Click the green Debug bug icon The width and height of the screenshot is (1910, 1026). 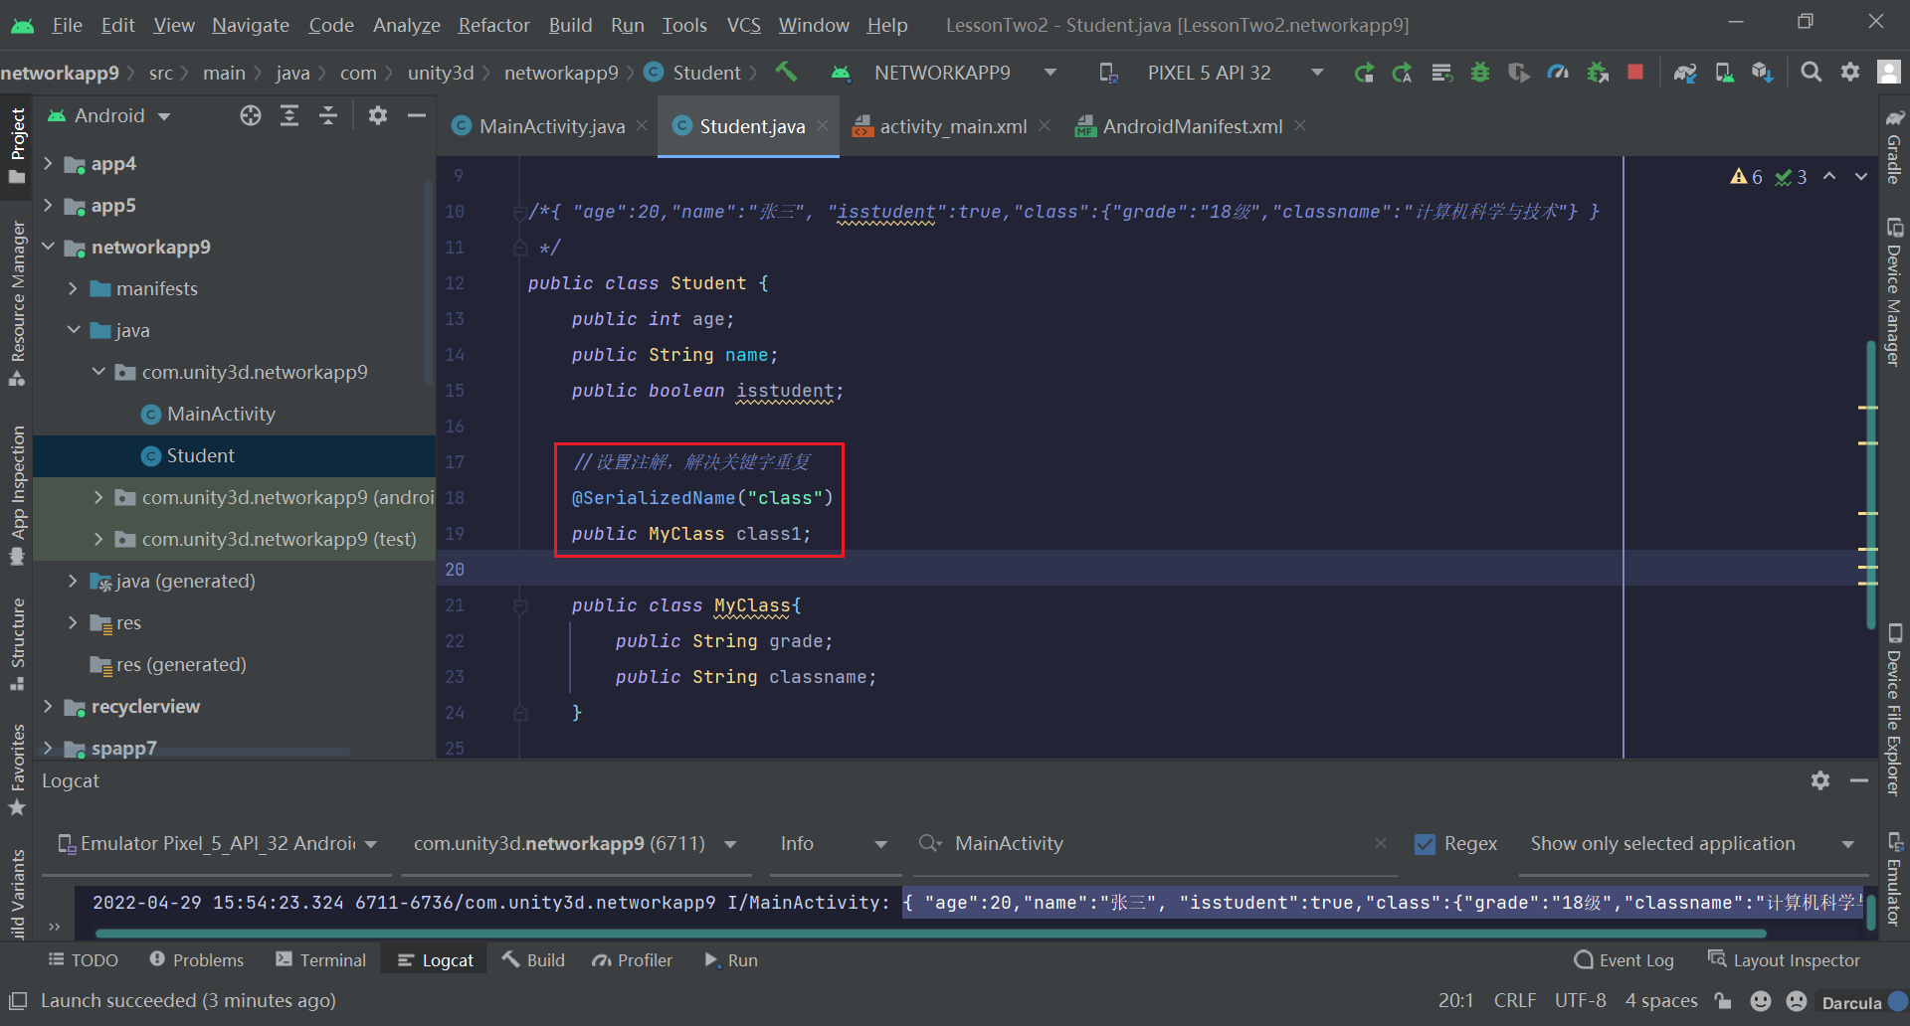coord(1480,73)
